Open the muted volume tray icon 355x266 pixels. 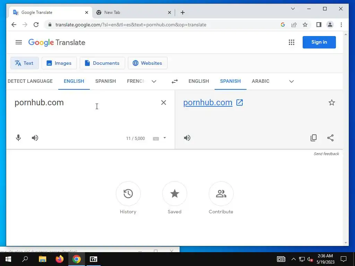point(310,259)
